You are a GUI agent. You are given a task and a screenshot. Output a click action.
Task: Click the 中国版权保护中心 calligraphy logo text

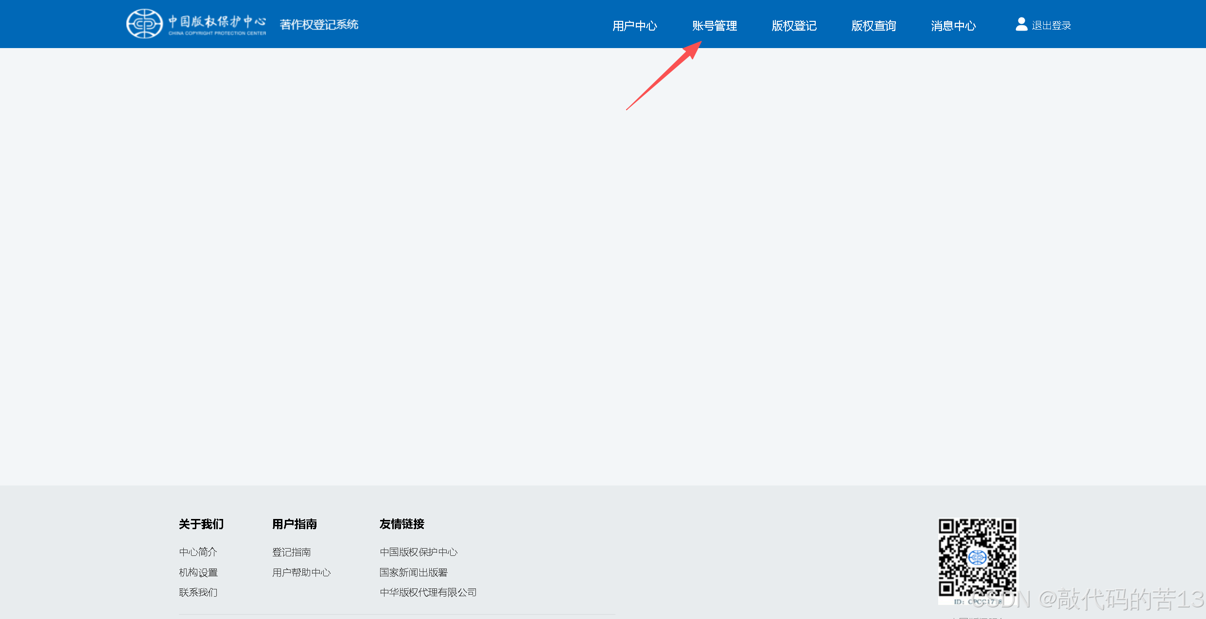(217, 22)
